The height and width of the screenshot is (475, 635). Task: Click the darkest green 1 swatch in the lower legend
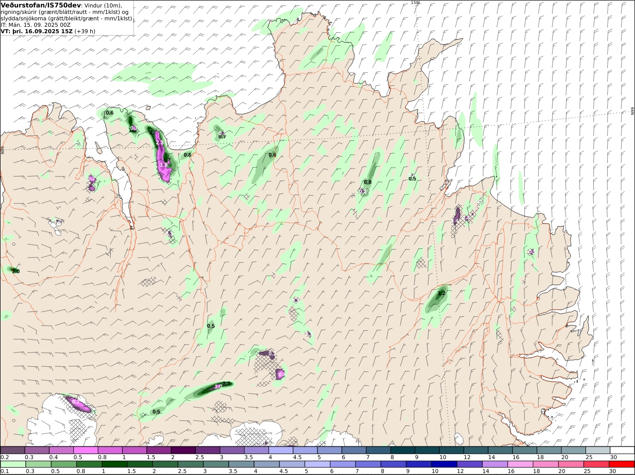point(114,464)
